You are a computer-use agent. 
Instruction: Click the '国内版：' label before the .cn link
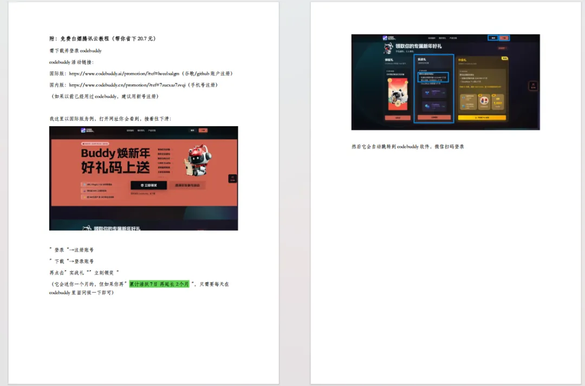[58, 84]
